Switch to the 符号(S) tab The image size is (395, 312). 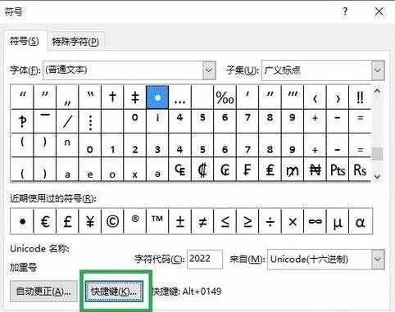point(25,42)
